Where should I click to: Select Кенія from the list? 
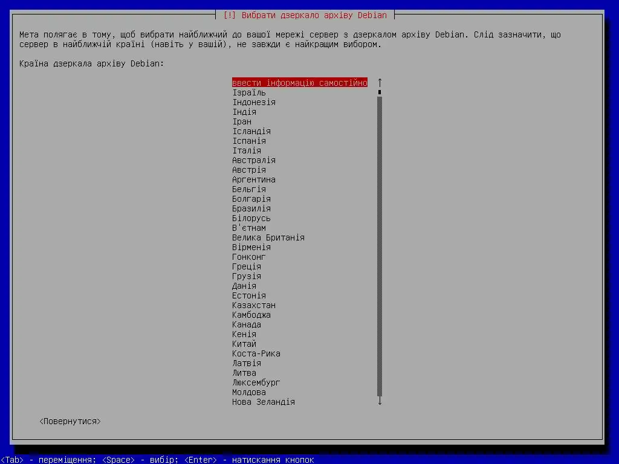coord(244,333)
